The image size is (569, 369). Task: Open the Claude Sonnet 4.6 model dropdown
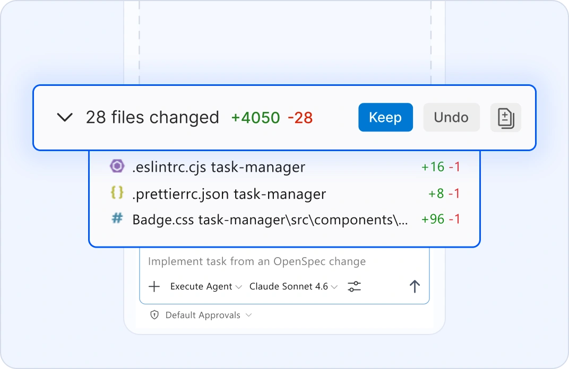pos(293,286)
